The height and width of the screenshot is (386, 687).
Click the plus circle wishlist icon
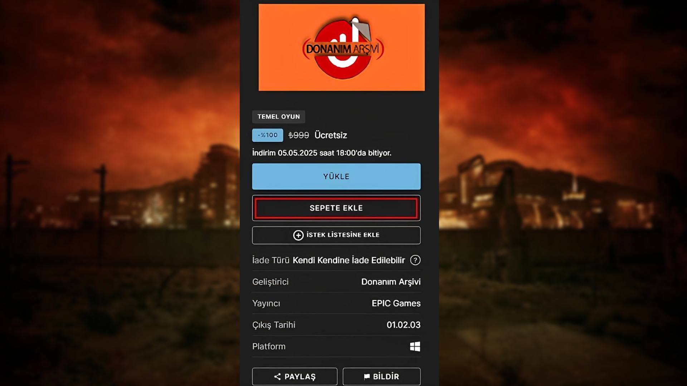click(x=298, y=235)
